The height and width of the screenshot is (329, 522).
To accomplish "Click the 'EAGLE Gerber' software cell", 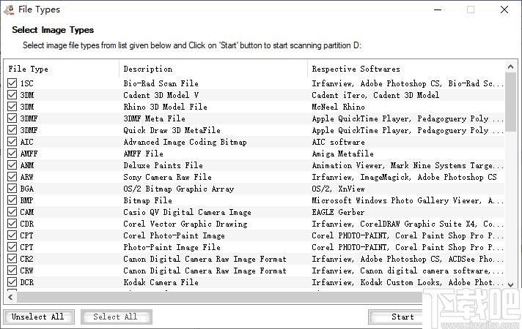I will (x=338, y=212).
